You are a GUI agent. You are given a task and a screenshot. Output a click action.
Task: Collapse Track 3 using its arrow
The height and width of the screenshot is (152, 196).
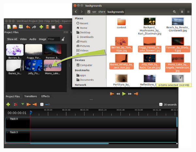click(8, 132)
